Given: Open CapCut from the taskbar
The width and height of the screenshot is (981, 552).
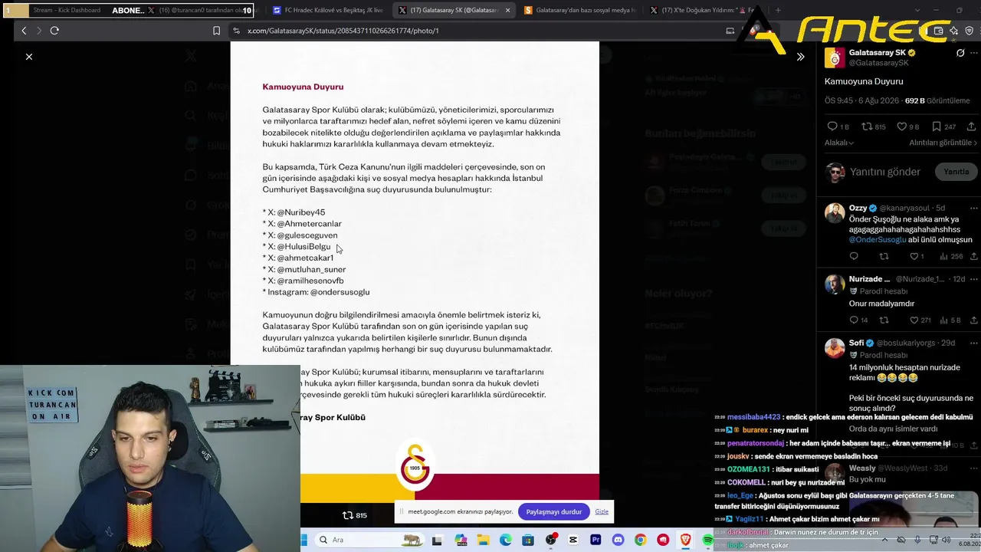Looking at the screenshot, I should (573, 540).
